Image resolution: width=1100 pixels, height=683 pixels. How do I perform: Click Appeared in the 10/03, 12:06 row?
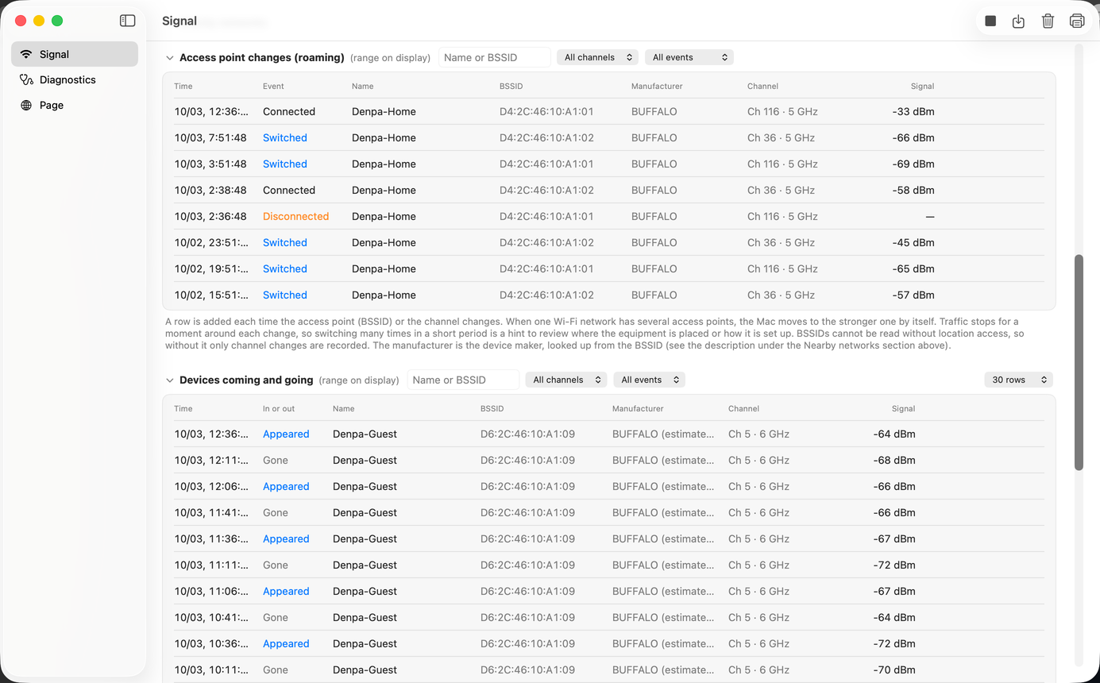(286, 486)
